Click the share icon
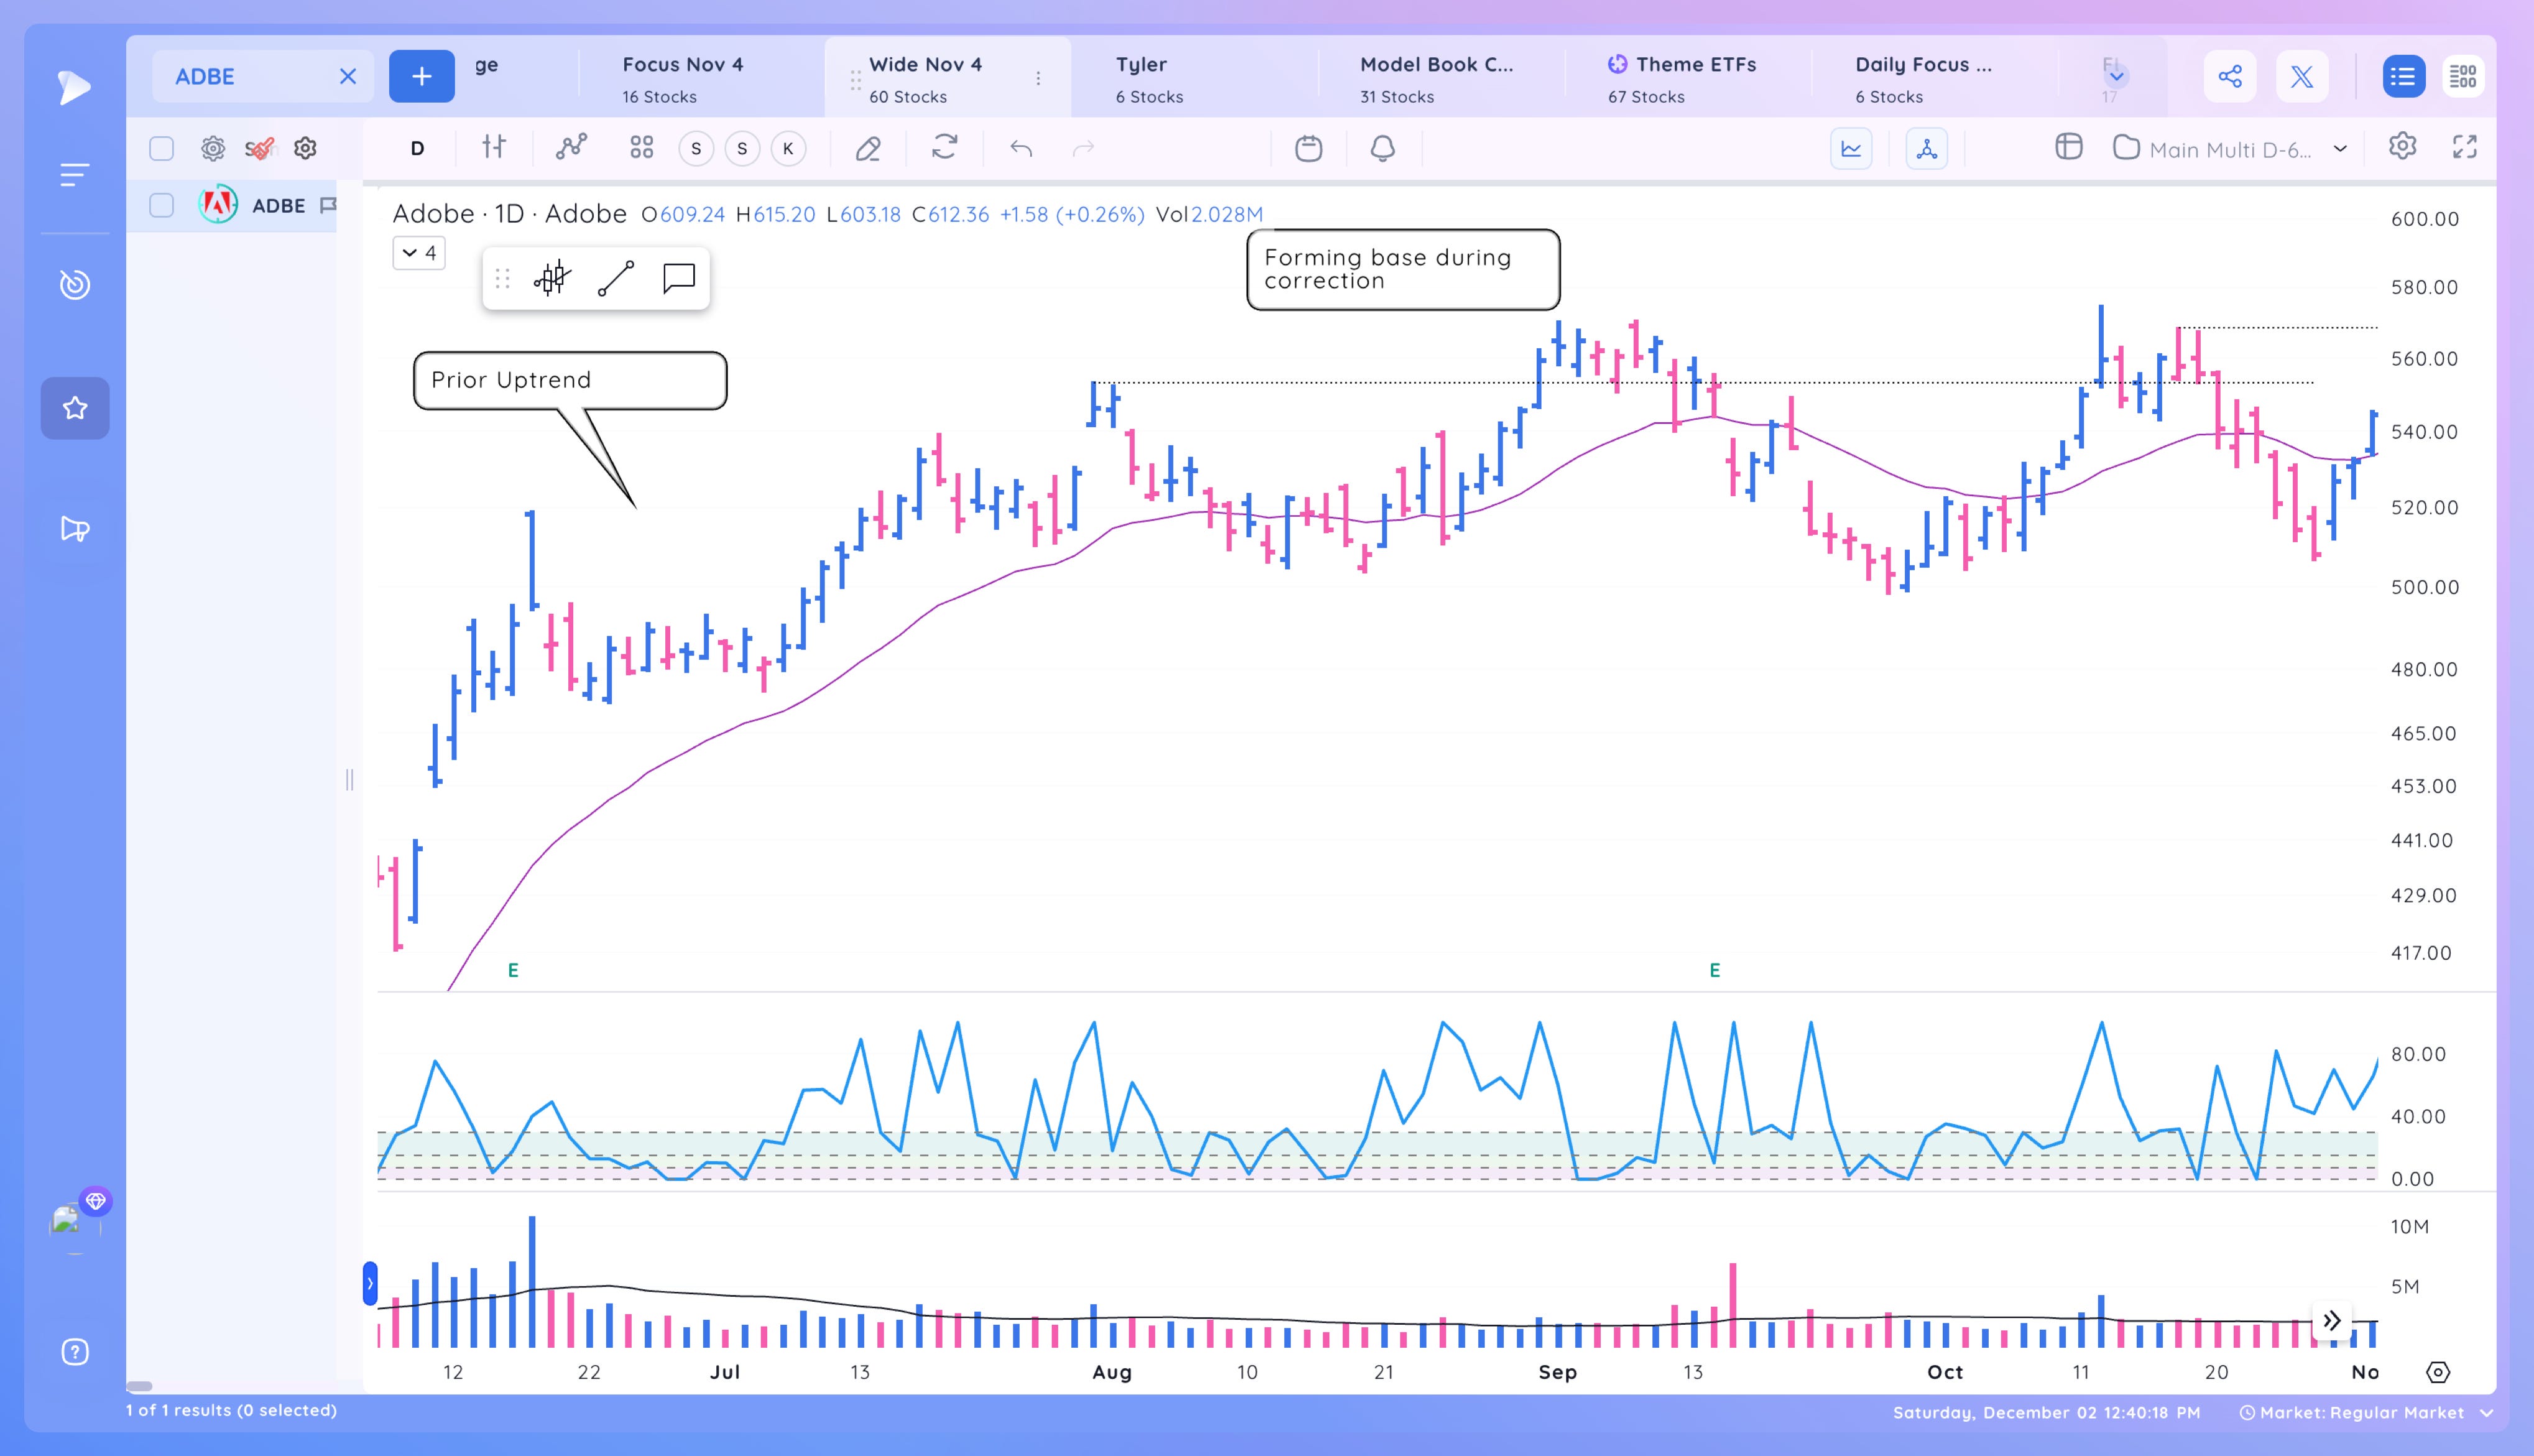 pyautogui.click(x=2230, y=76)
